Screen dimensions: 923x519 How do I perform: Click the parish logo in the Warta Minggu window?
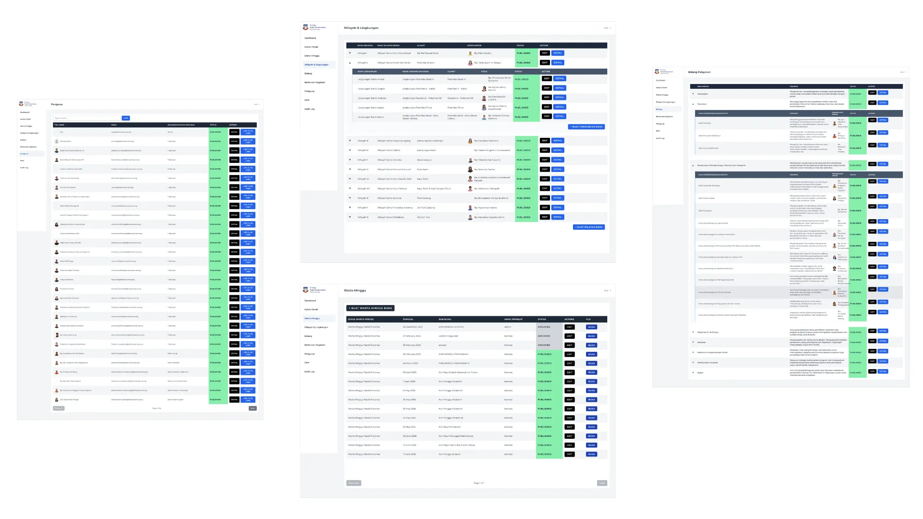[305, 290]
